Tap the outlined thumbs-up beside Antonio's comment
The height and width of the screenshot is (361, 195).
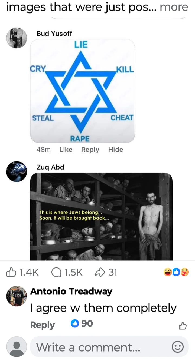tap(183, 326)
